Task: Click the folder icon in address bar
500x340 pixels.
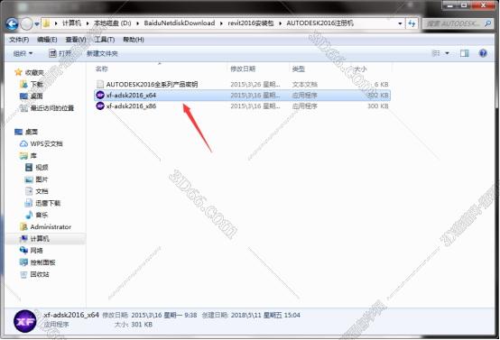Action: pyautogui.click(x=47, y=23)
